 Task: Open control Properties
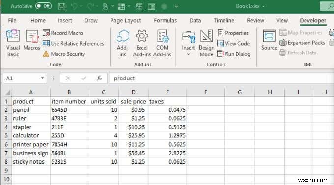(233, 33)
